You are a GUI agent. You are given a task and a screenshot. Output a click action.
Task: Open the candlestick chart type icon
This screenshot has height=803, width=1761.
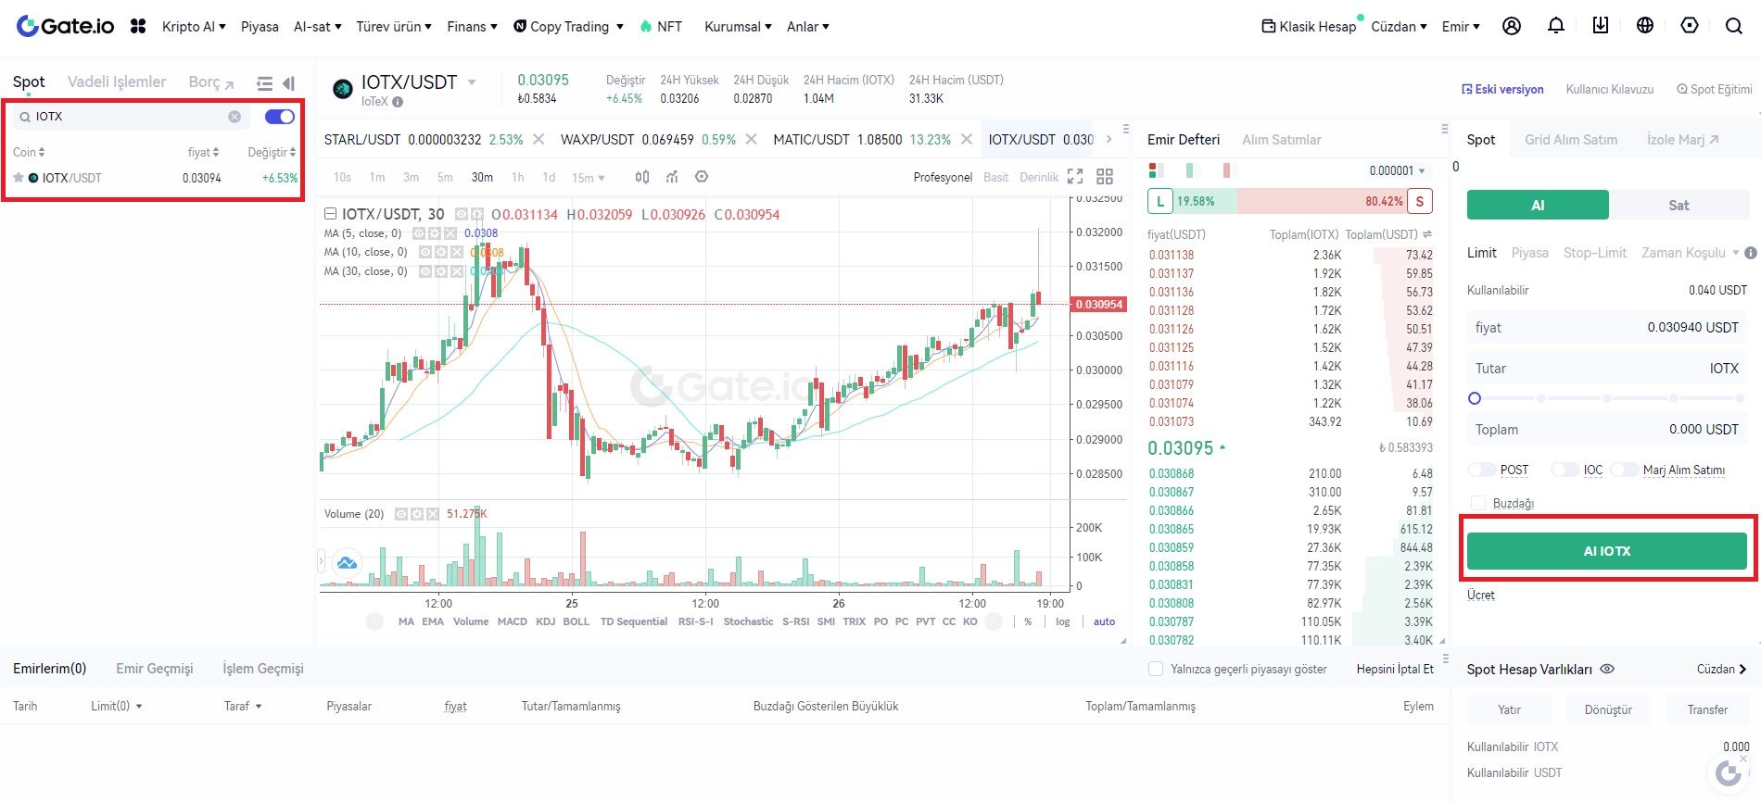[x=642, y=177]
